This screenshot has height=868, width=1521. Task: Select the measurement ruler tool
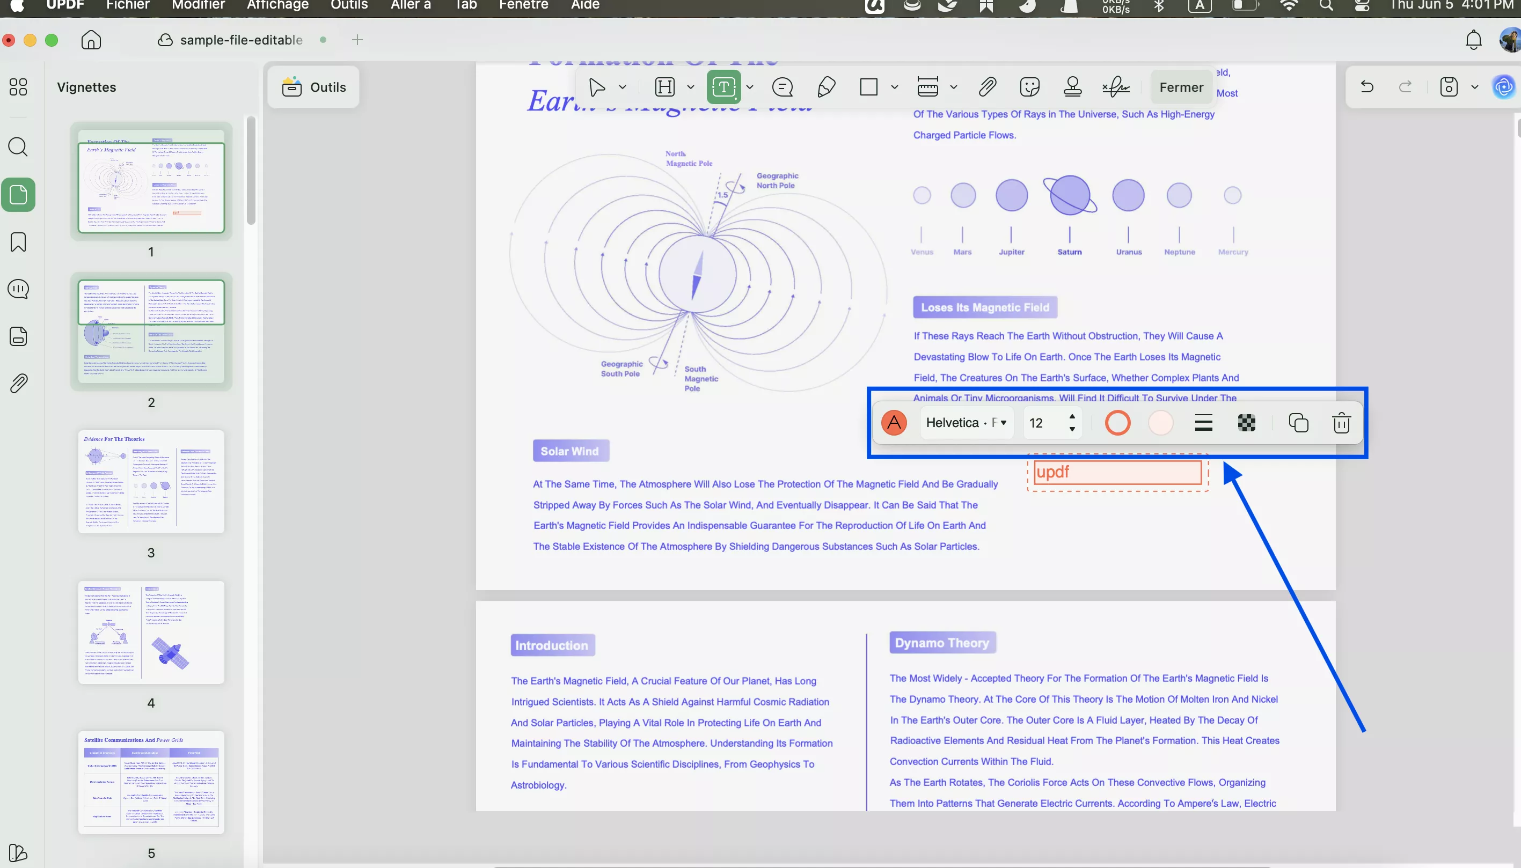[927, 87]
